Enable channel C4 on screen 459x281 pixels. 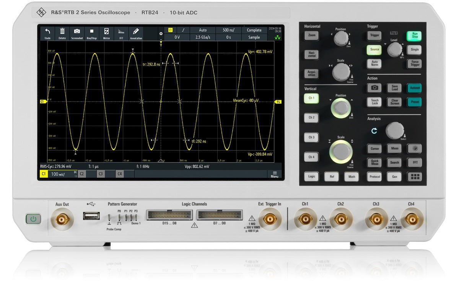pyautogui.click(x=120, y=174)
